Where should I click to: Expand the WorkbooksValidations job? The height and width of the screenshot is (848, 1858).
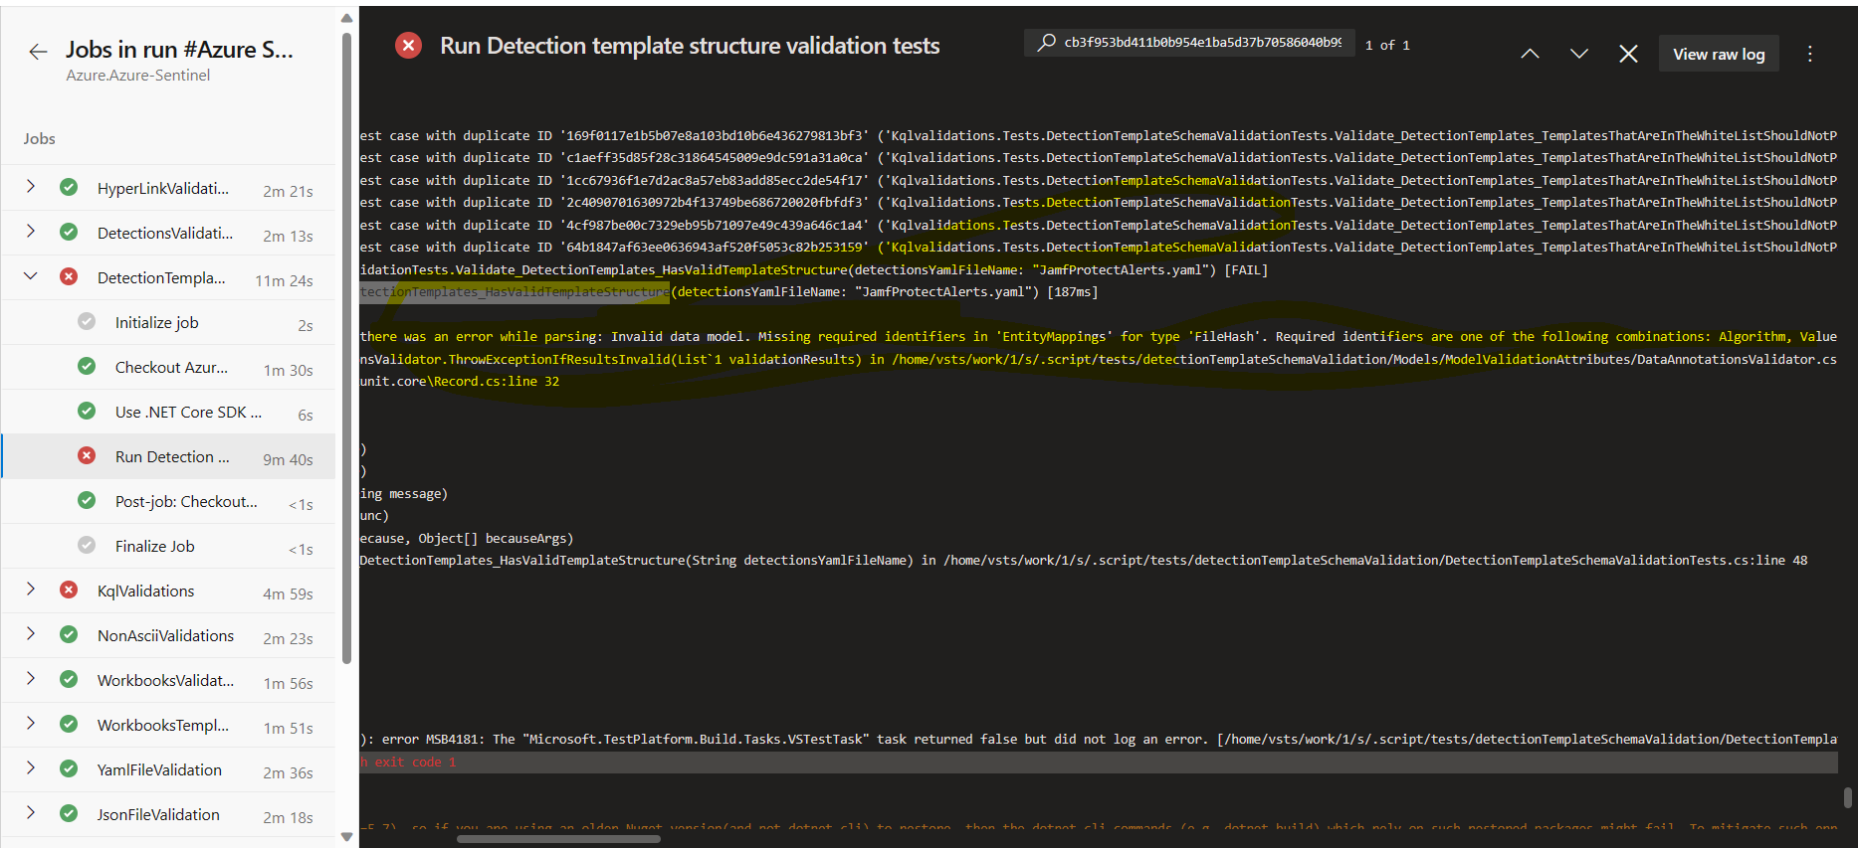[x=31, y=678]
